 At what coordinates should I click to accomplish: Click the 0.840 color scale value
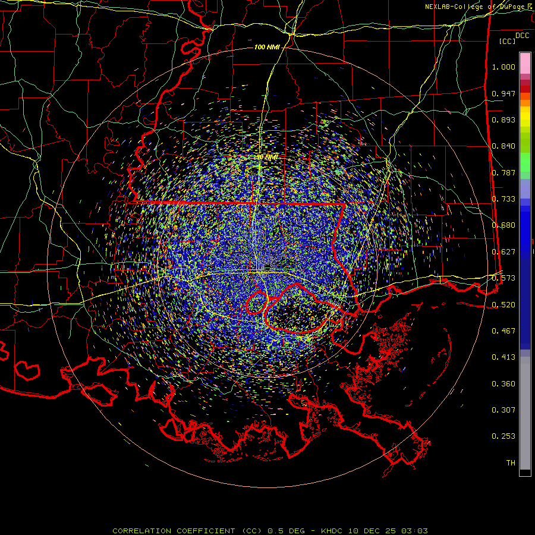click(503, 146)
